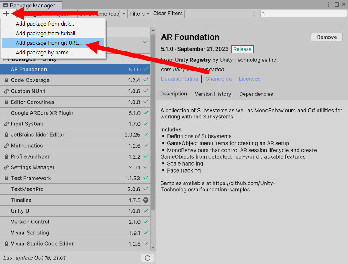
Task: Open the window kebab menu in title bar
Action: click(x=329, y=4)
